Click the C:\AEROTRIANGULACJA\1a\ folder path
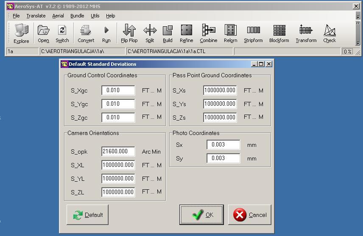Viewport: 363px width, 236px height. pyautogui.click(x=82, y=51)
